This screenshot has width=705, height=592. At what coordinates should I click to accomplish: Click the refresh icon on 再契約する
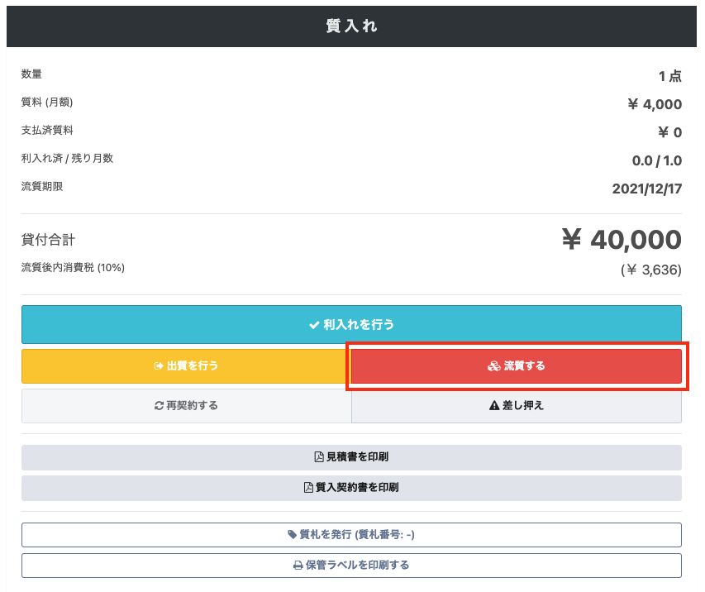click(159, 406)
